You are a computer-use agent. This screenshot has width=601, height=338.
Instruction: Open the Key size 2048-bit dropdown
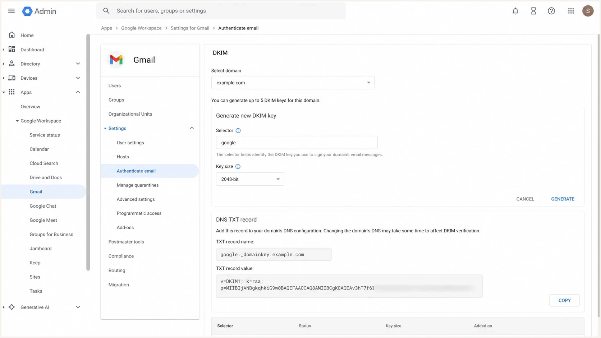click(250, 179)
